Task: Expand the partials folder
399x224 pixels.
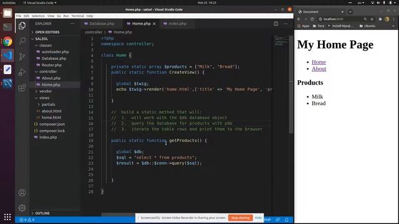Action: [48, 105]
